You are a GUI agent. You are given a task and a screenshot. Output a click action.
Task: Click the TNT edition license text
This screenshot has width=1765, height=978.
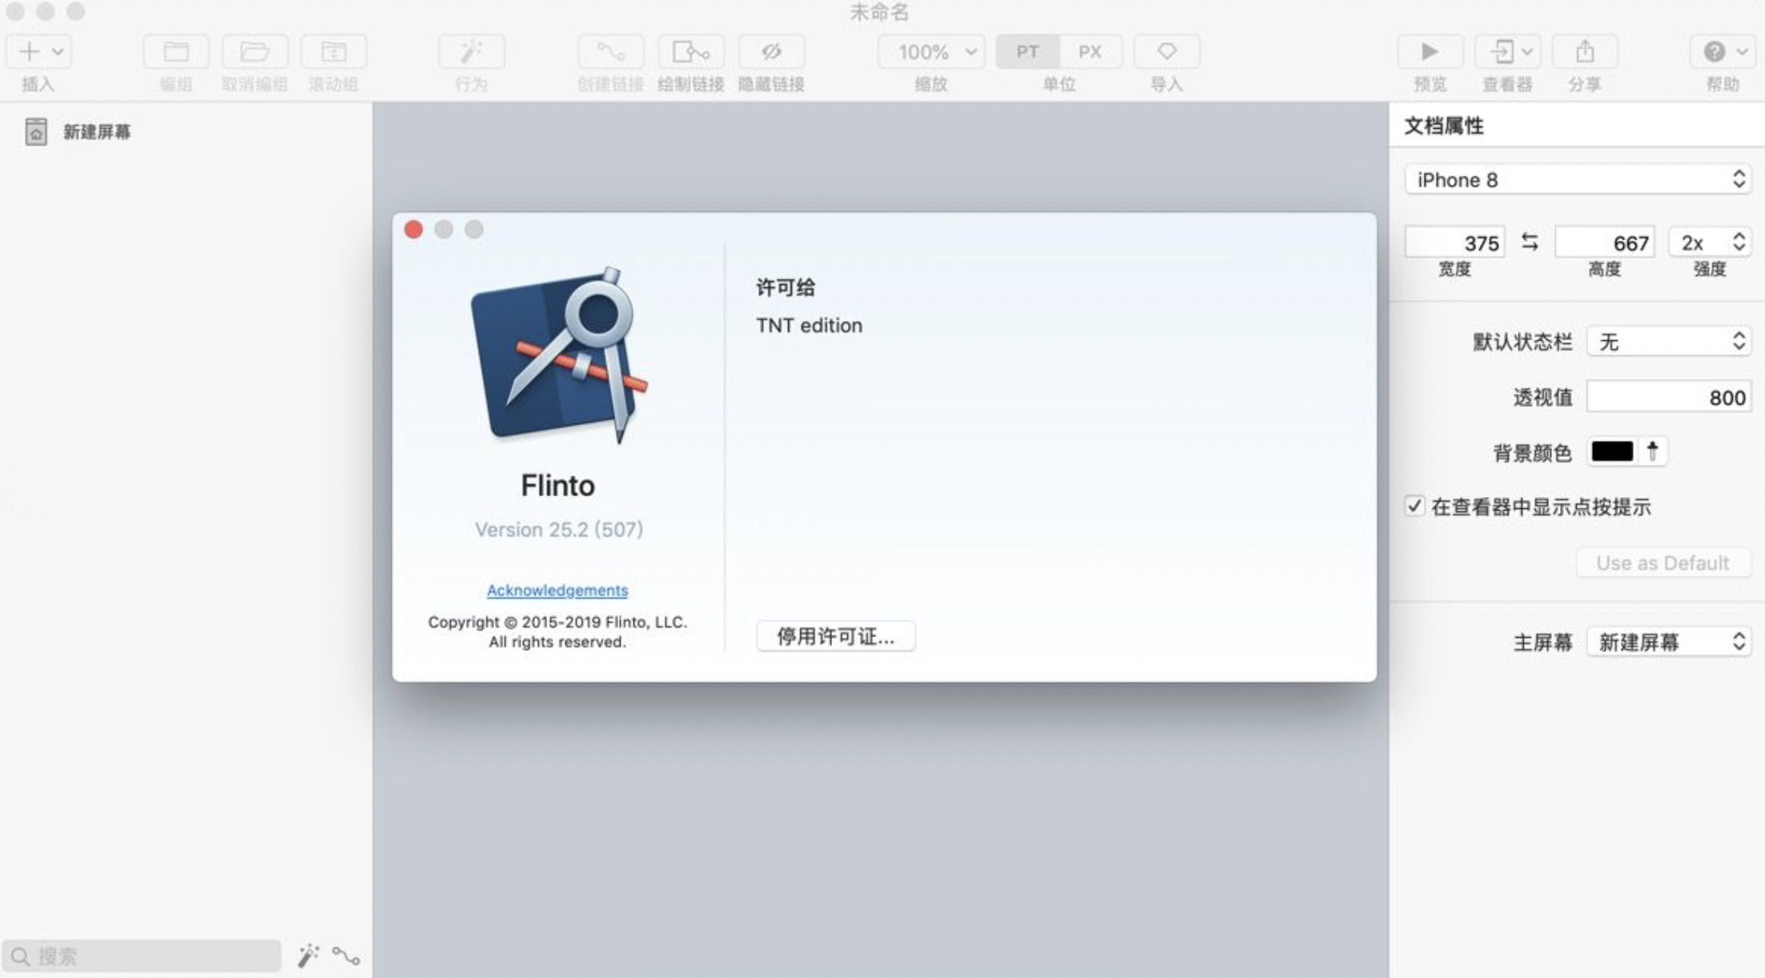(x=809, y=325)
